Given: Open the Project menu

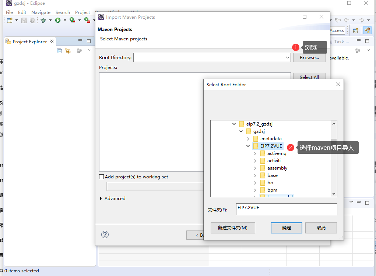Looking at the screenshot, I should click(82, 12).
